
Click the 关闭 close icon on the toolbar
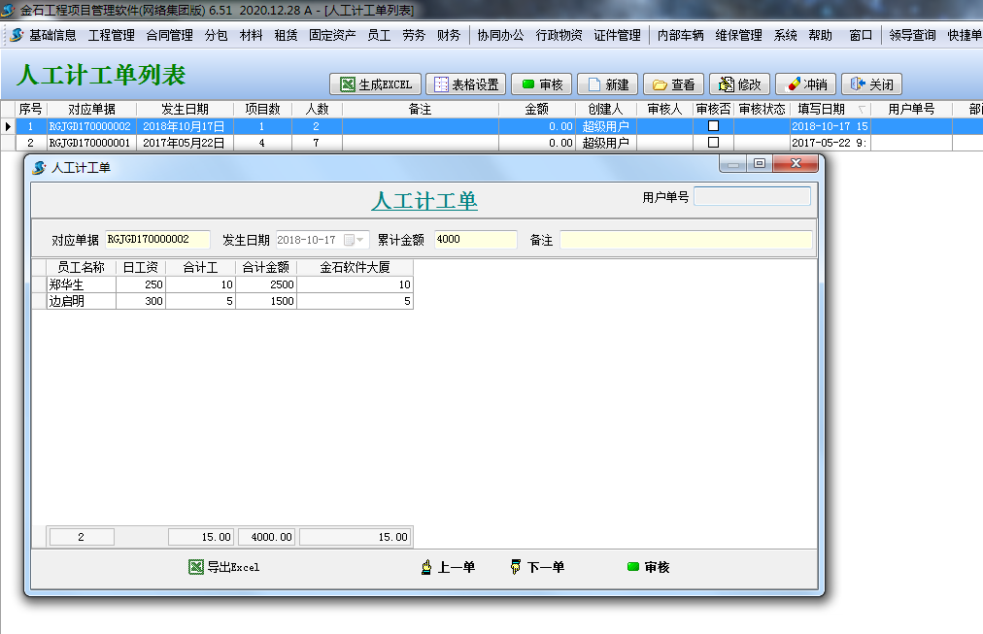pos(871,83)
